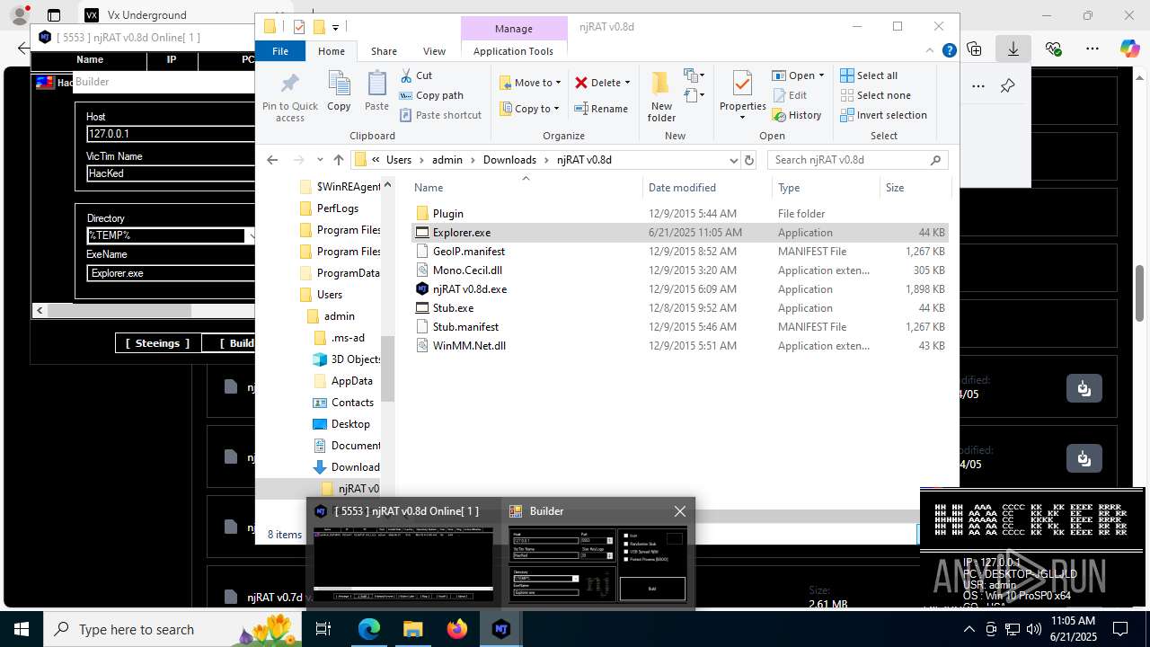Select Stub.exe in file list
Viewport: 1150px width, 647px height.
(453, 308)
